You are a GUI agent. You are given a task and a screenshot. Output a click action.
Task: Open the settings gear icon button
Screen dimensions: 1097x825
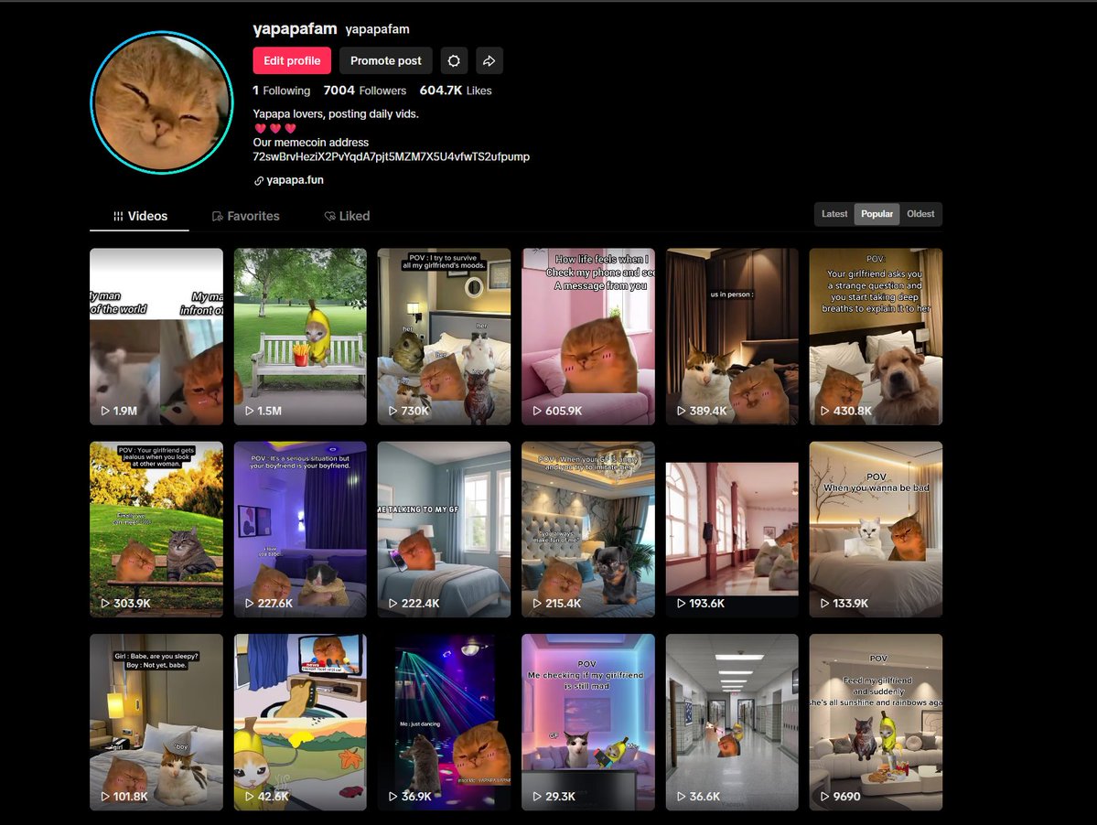pos(454,61)
